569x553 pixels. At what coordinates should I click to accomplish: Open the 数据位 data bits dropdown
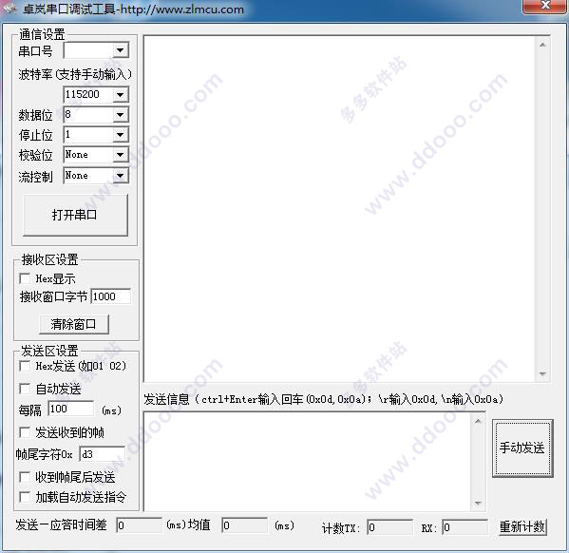(120, 115)
